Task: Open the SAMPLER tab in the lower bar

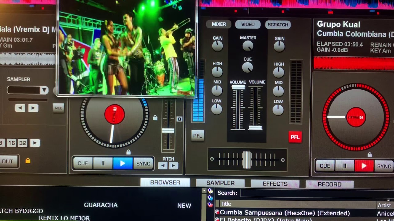Action: pos(220,183)
